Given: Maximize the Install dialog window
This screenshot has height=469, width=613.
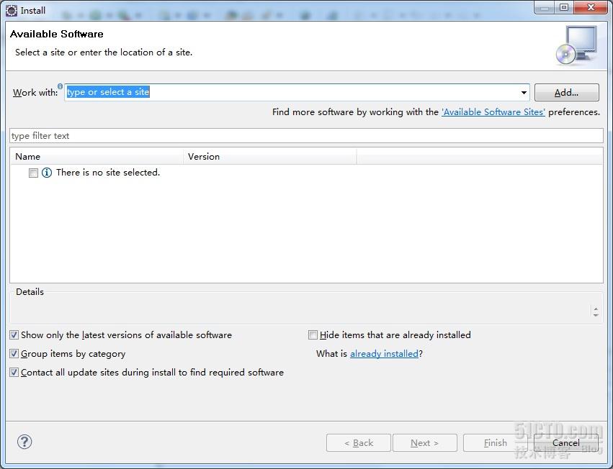Looking at the screenshot, I should click(x=564, y=7).
